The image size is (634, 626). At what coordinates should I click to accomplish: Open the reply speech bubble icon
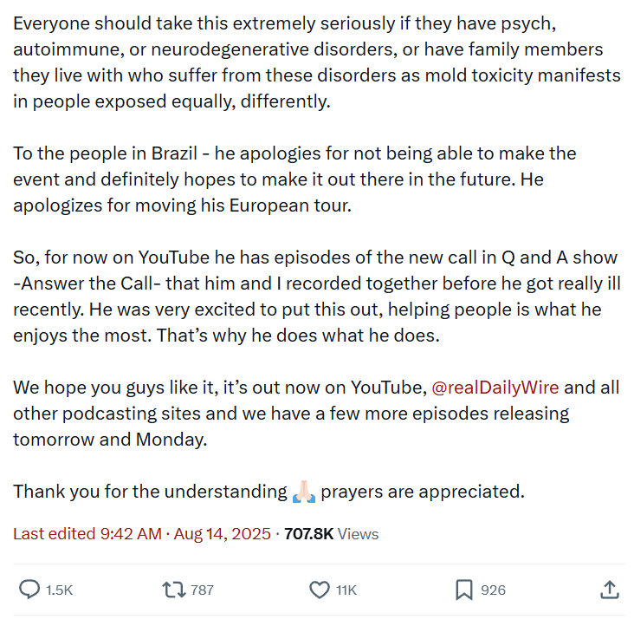tap(29, 590)
